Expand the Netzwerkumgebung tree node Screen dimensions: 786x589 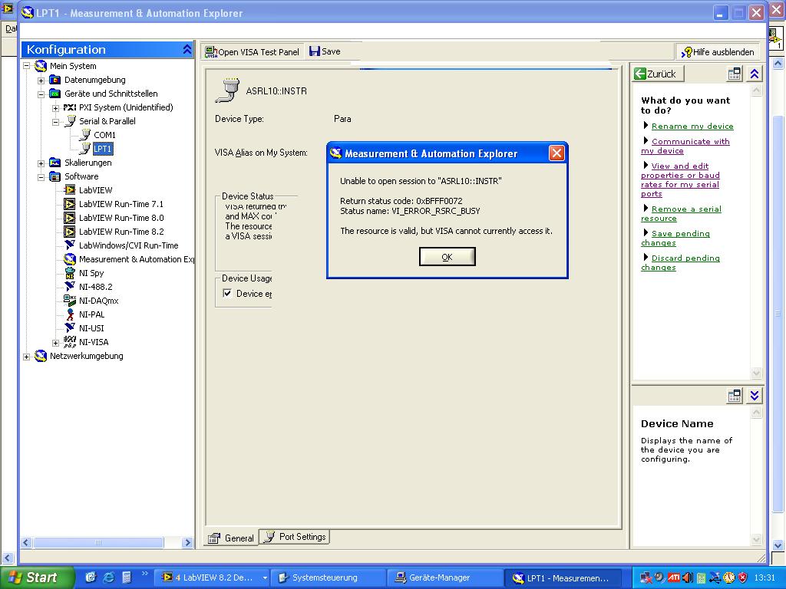coord(27,356)
